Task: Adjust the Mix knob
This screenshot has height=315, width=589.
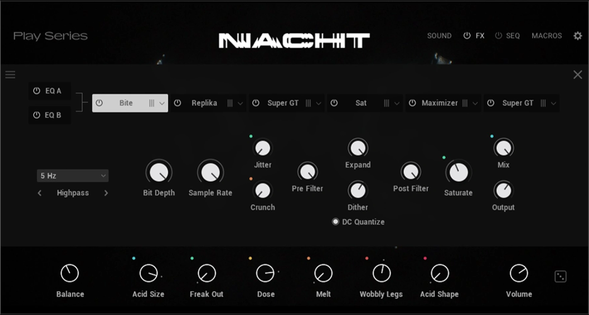Action: pos(503,147)
